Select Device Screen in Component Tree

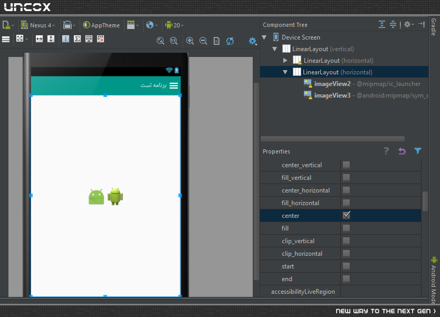click(x=301, y=37)
